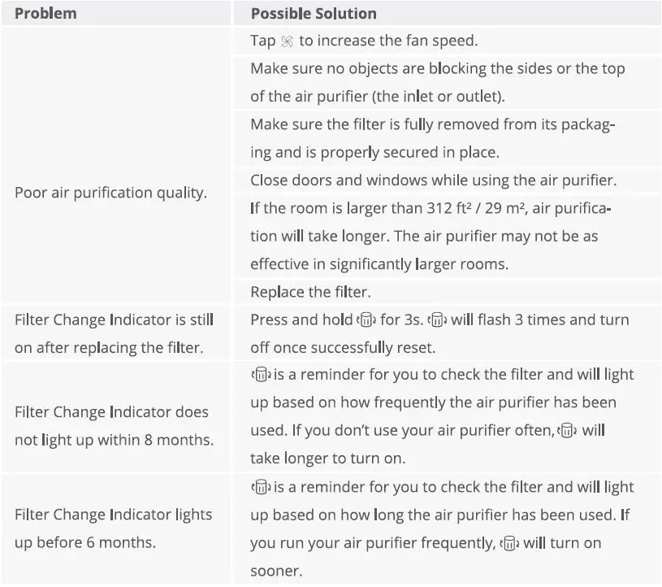The image size is (662, 587).
Task: Click filter icon before "will flash 3 times"
Action: (x=437, y=320)
